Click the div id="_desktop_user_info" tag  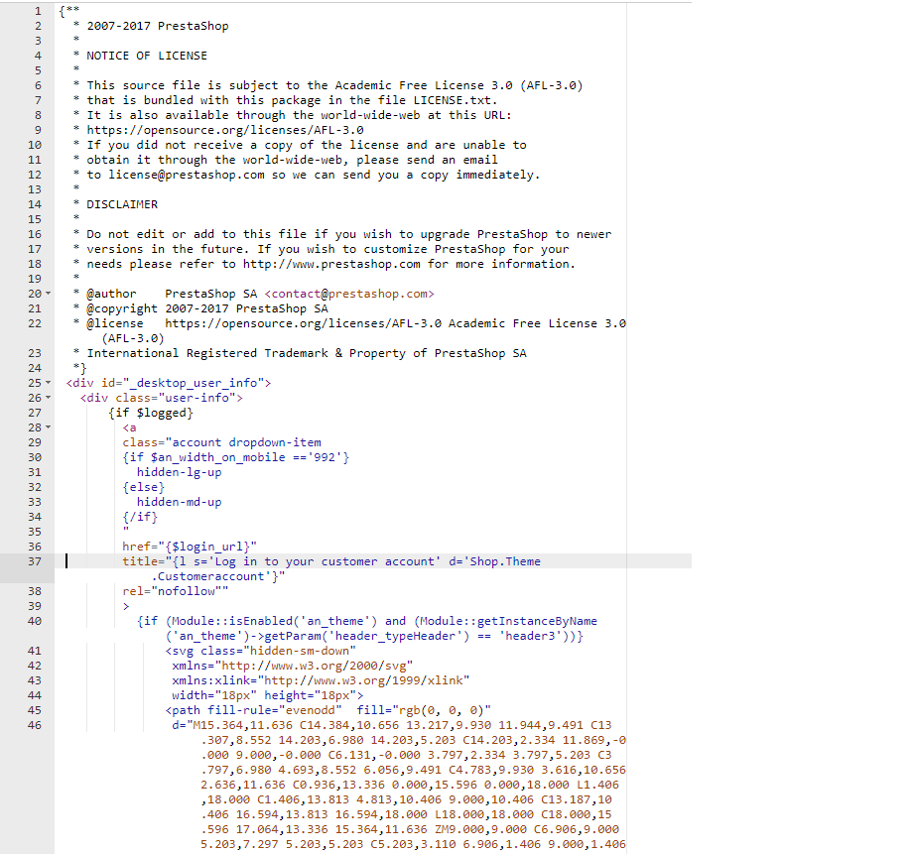pyautogui.click(x=169, y=383)
